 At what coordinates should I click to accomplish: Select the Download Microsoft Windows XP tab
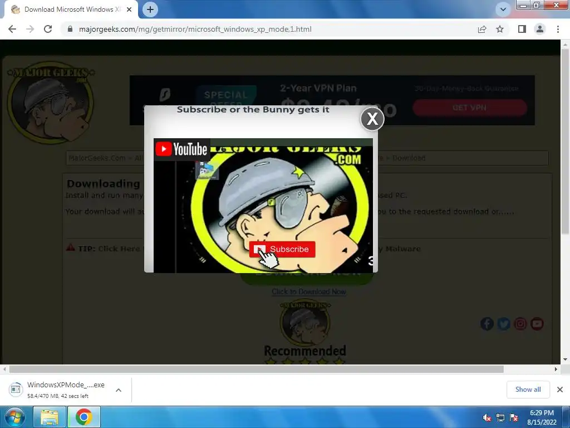point(71,9)
